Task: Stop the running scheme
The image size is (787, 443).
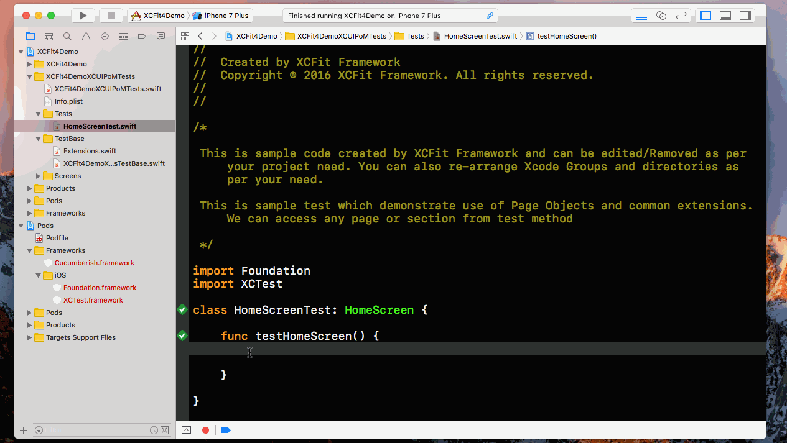Action: click(113, 15)
